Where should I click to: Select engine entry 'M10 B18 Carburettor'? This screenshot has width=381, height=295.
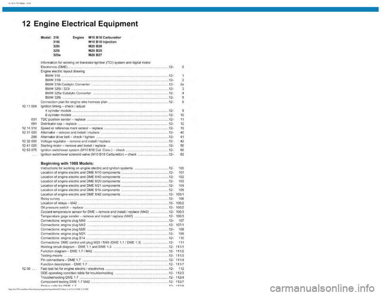(105, 37)
